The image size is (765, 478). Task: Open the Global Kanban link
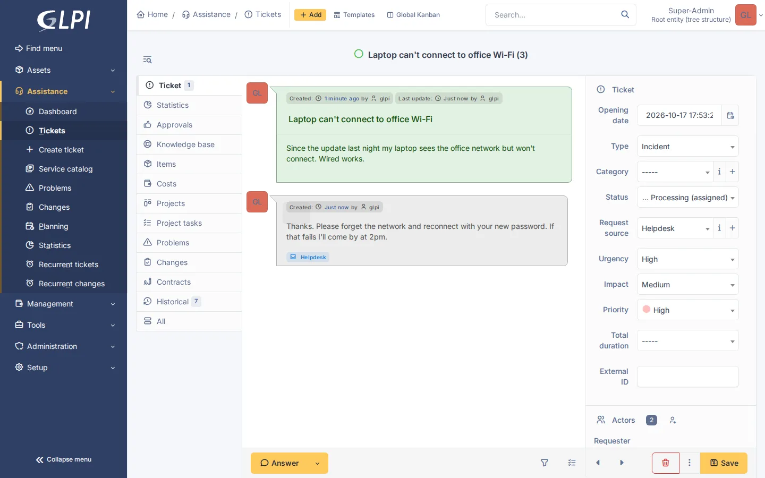pyautogui.click(x=413, y=15)
